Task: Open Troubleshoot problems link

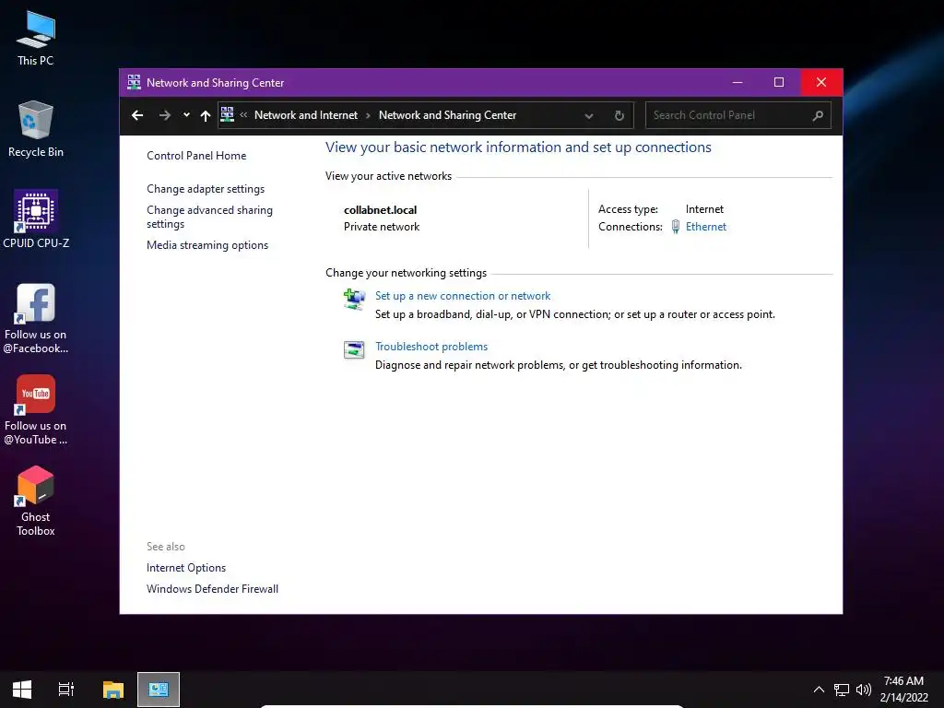Action: pyautogui.click(x=431, y=347)
